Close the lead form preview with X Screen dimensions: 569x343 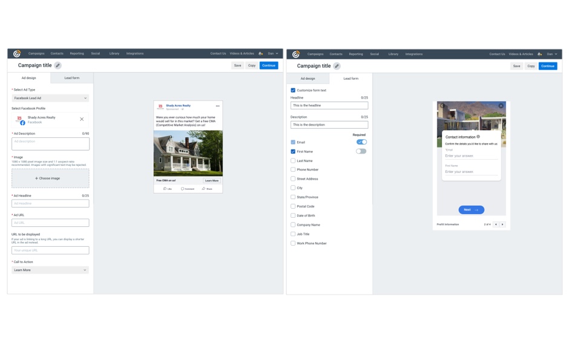[x=501, y=105]
